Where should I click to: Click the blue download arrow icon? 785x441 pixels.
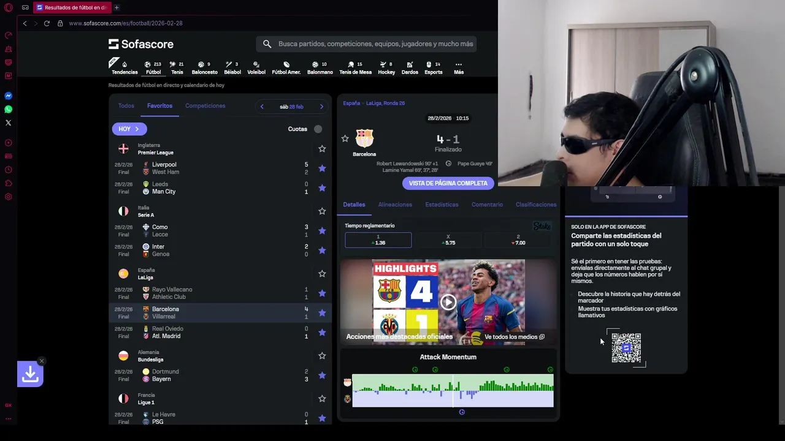click(x=30, y=374)
